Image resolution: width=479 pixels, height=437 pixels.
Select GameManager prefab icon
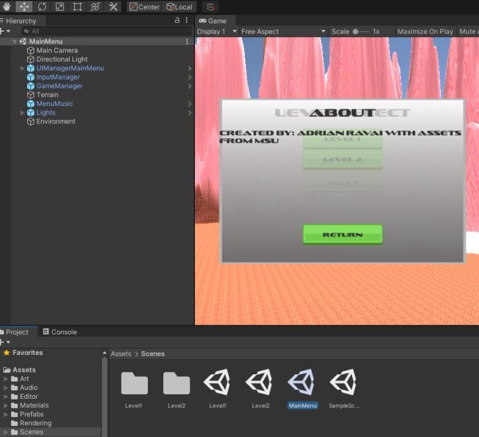click(x=30, y=86)
